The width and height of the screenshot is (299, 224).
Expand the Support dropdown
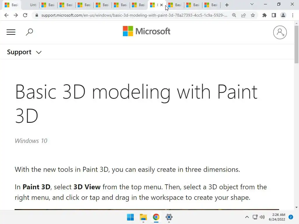(24, 52)
